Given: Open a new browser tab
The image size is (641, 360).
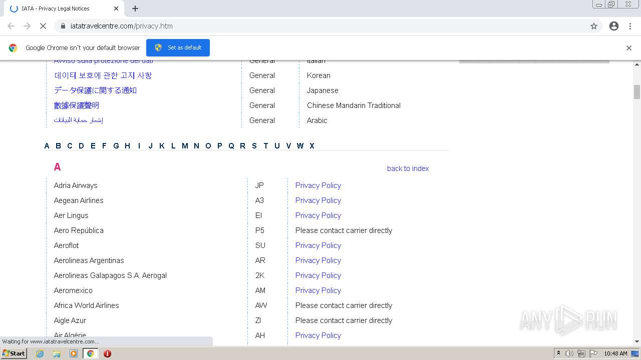Looking at the screenshot, I should (x=135, y=8).
